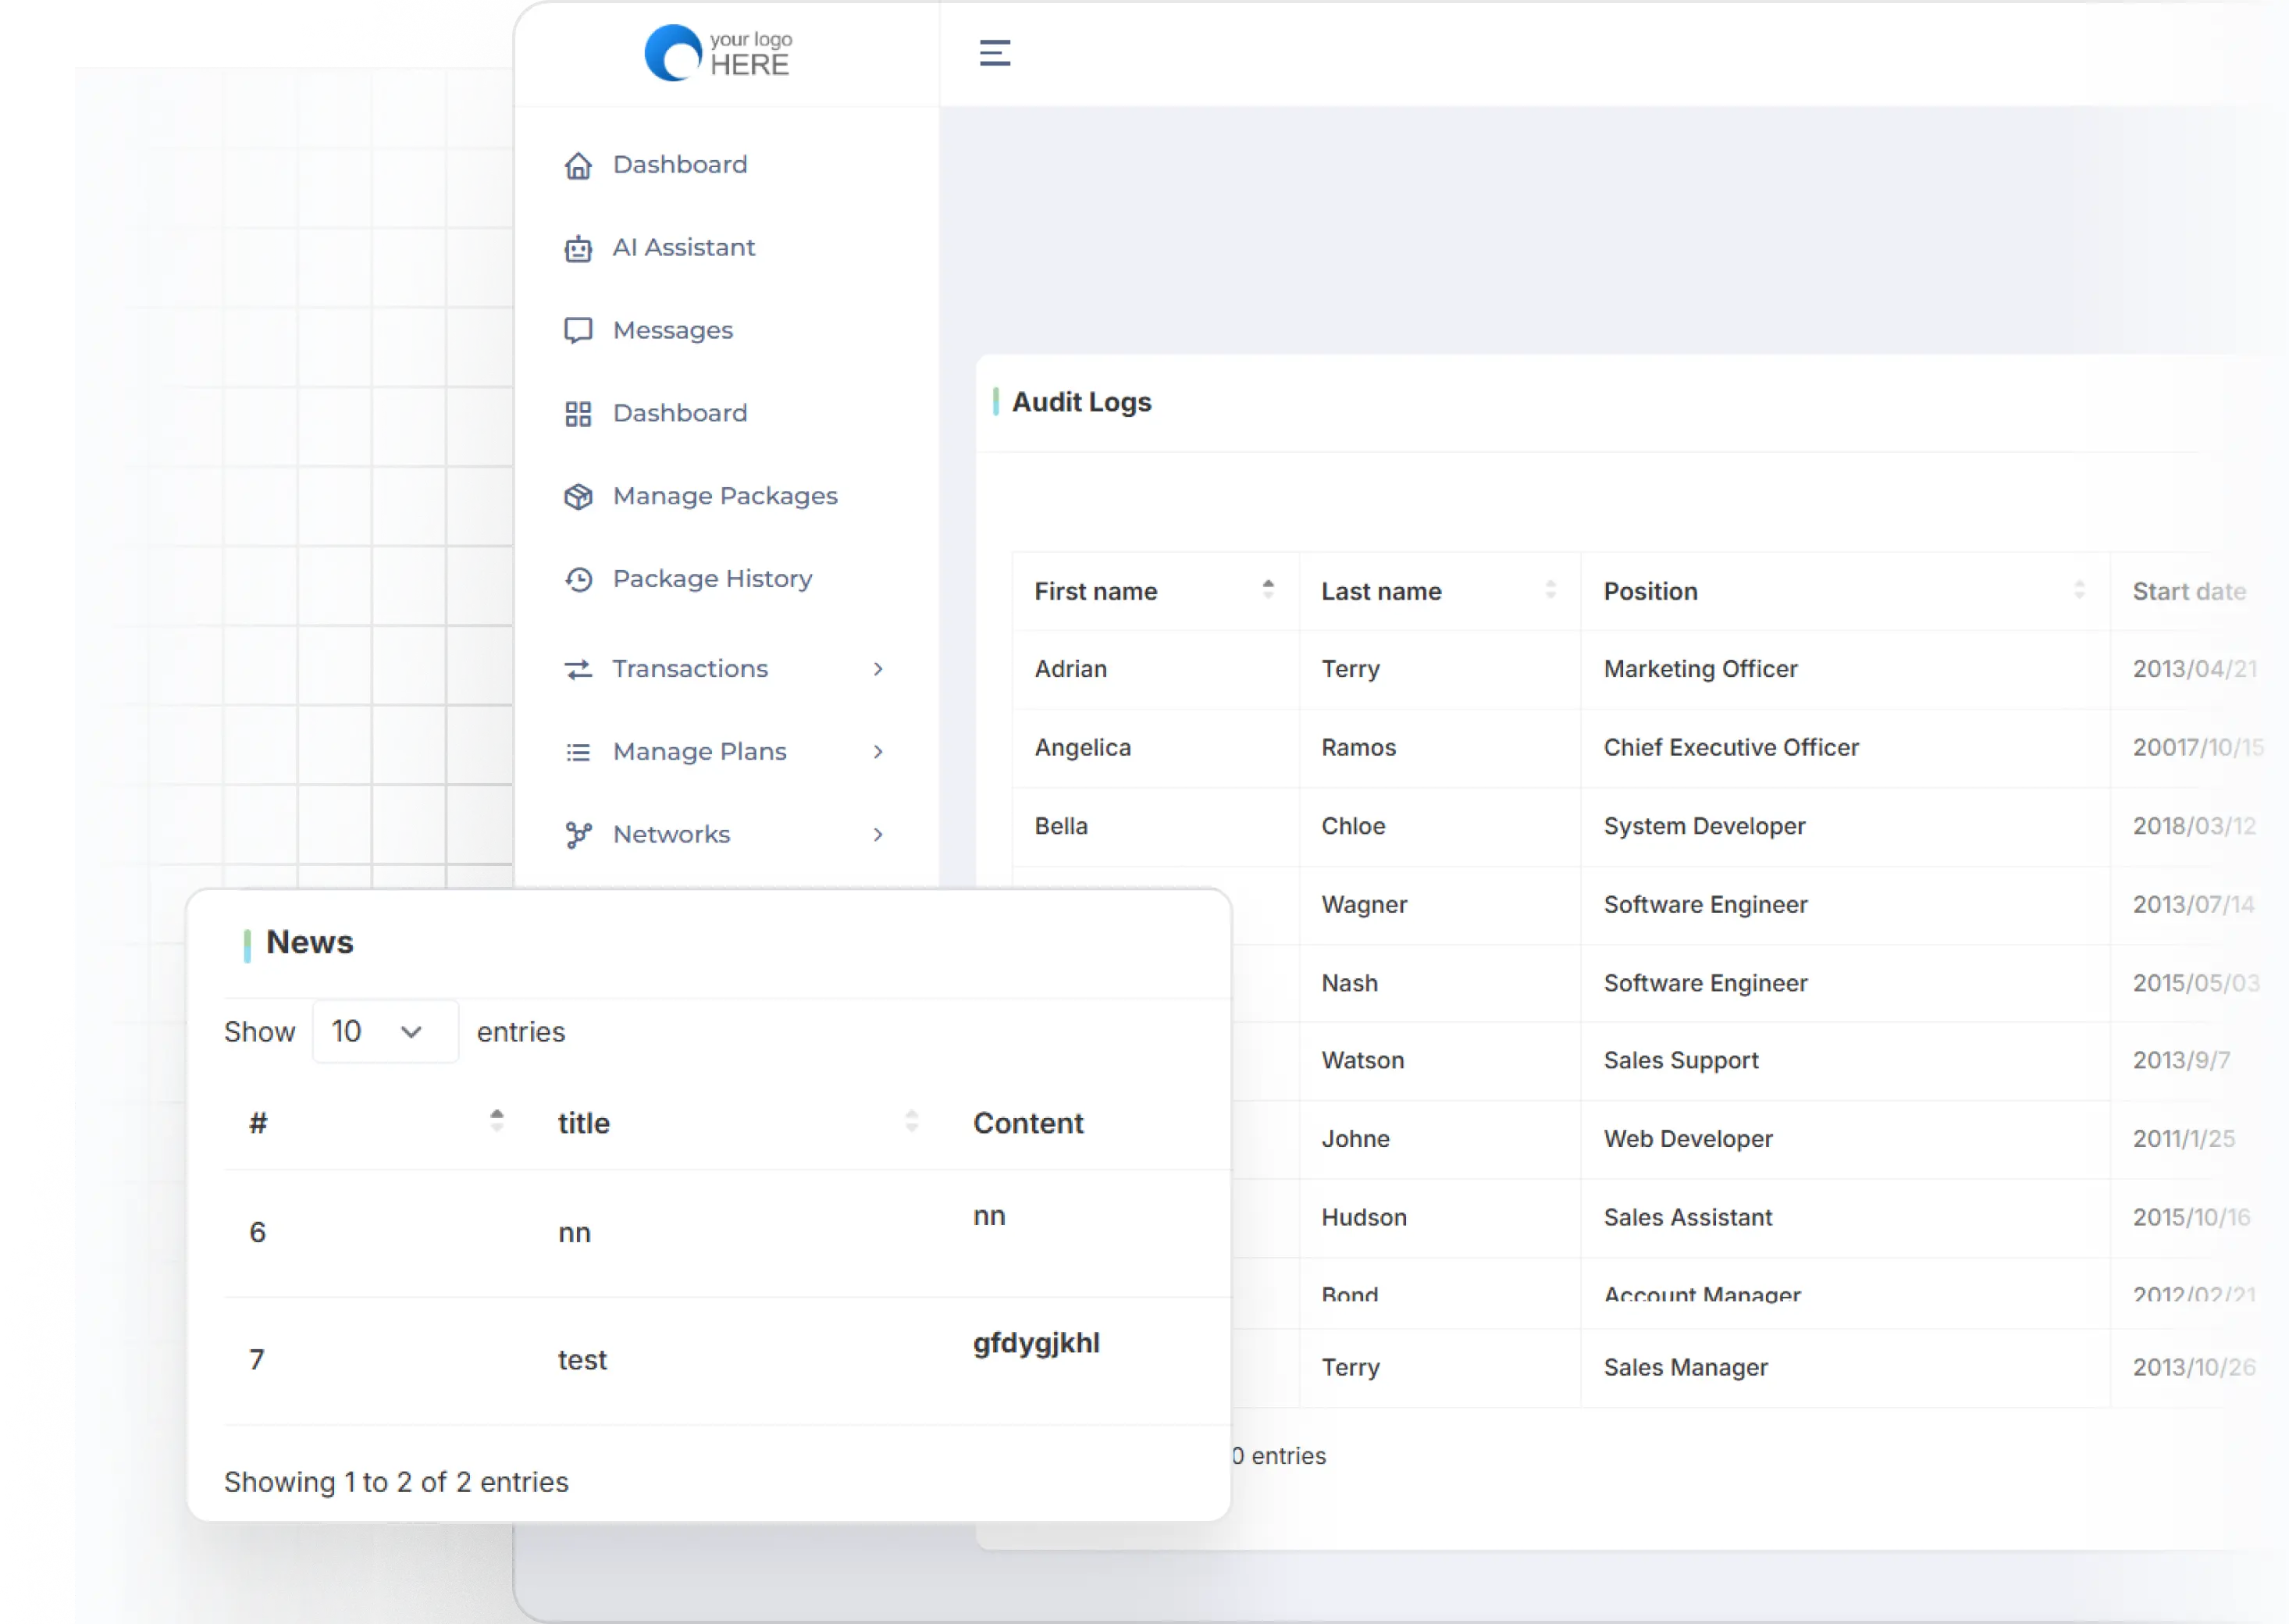The height and width of the screenshot is (1624, 2289).
Task: Expand the Networks submenu chevron
Action: [x=878, y=835]
